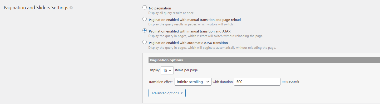The height and width of the screenshot is (104, 380).
Task: Click the 'miliseconds' label
Action: tap(290, 81)
